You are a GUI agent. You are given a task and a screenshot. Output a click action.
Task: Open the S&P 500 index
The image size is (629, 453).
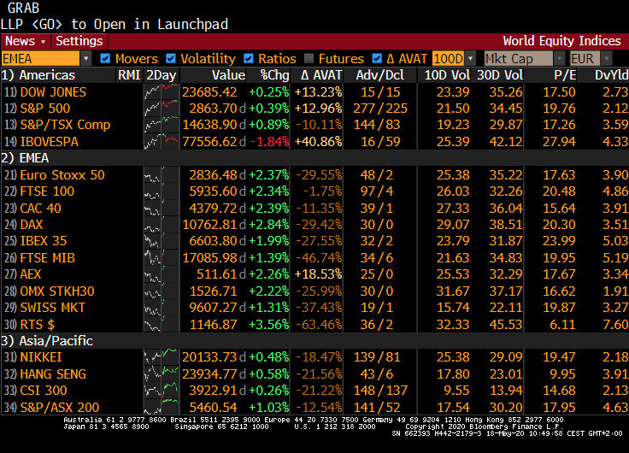coord(45,109)
